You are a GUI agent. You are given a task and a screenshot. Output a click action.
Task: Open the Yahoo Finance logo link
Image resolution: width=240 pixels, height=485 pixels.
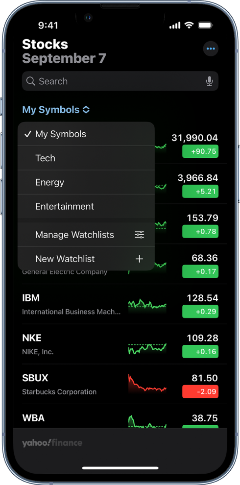pos(52,443)
